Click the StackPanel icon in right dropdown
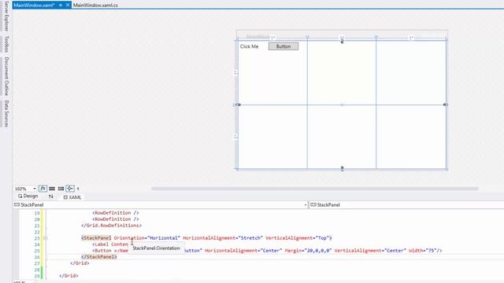 point(313,204)
